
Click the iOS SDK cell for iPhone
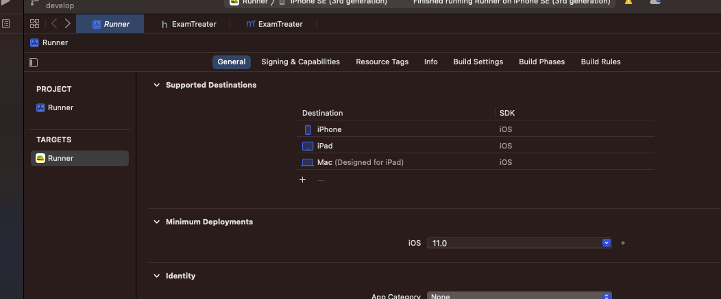pyautogui.click(x=506, y=129)
